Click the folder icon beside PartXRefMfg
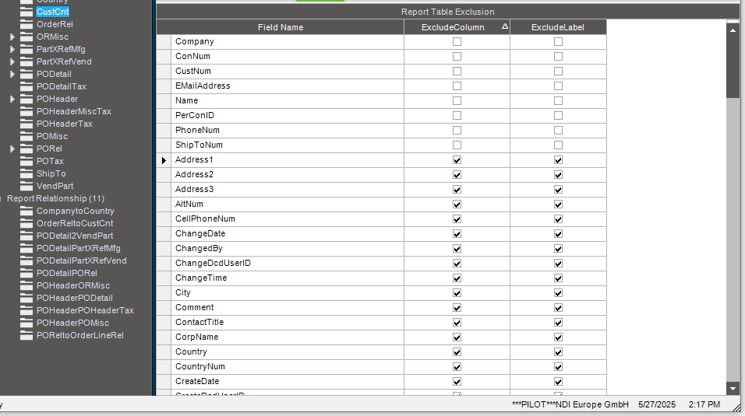The height and width of the screenshot is (416, 745). tap(26, 49)
